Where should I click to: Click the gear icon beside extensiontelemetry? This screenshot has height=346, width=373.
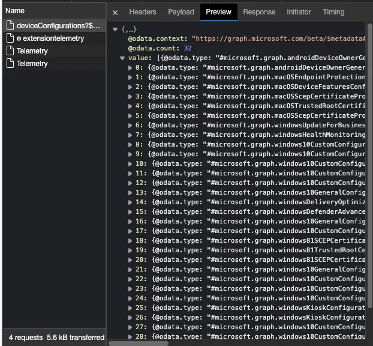coord(19,38)
